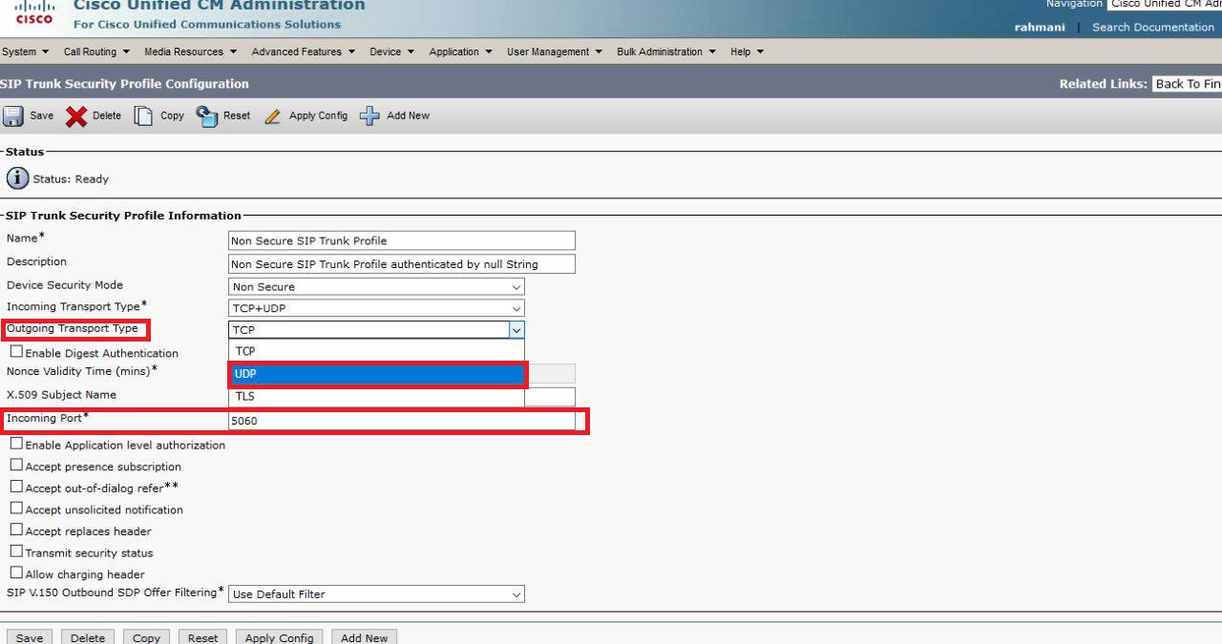Open Device Security Mode dropdown
Viewport: 1222px width, 644px height.
(377, 286)
